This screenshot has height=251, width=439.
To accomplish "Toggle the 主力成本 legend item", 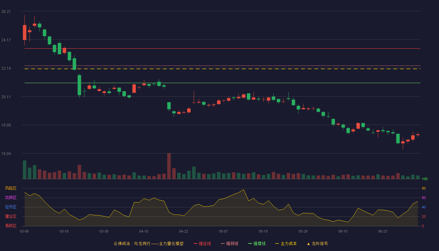I will (x=286, y=243).
